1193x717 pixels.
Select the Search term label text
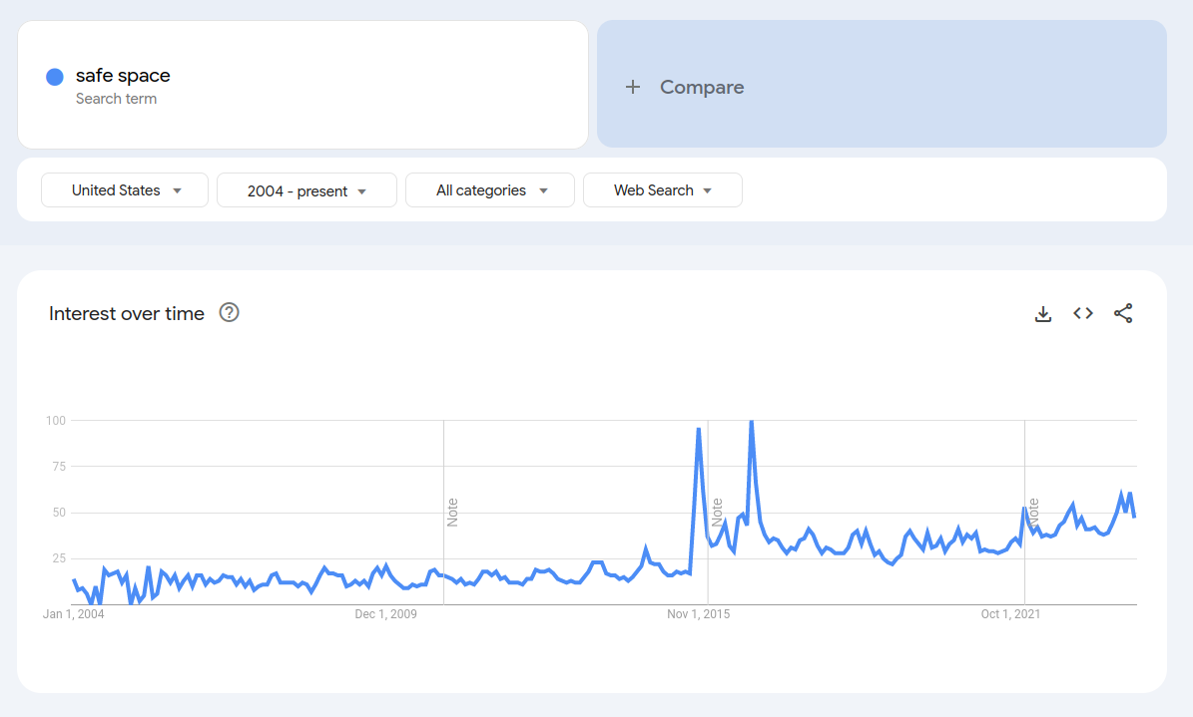pyautogui.click(x=116, y=99)
